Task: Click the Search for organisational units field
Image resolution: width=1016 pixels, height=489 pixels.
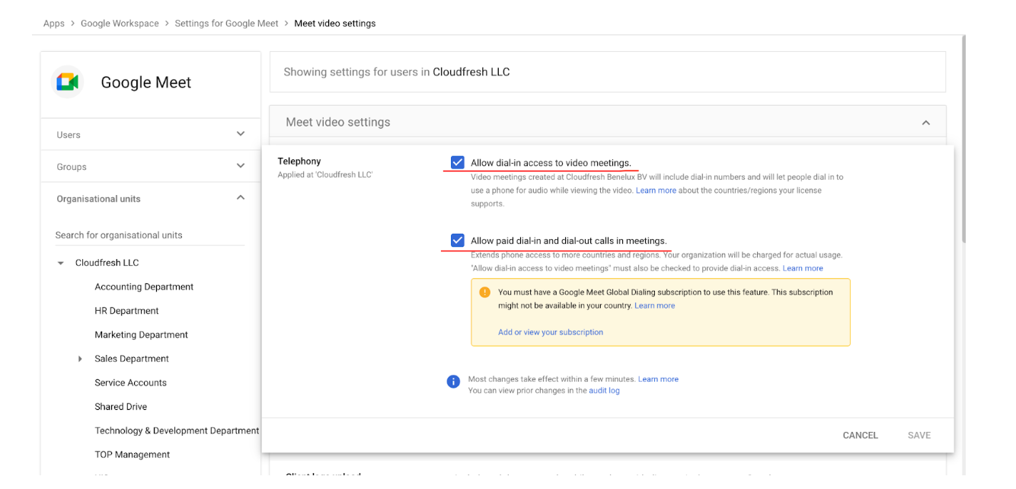Action: [x=150, y=235]
